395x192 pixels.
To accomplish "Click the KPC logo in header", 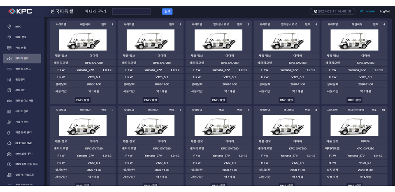I will 20,11.
